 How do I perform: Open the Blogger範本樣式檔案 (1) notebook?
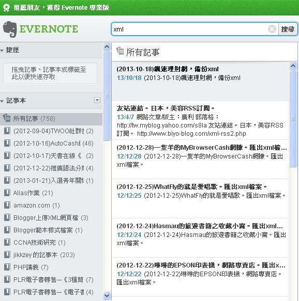coord(51,230)
